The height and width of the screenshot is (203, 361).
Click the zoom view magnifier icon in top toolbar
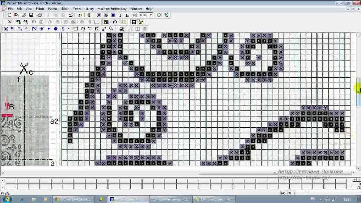coord(166,15)
